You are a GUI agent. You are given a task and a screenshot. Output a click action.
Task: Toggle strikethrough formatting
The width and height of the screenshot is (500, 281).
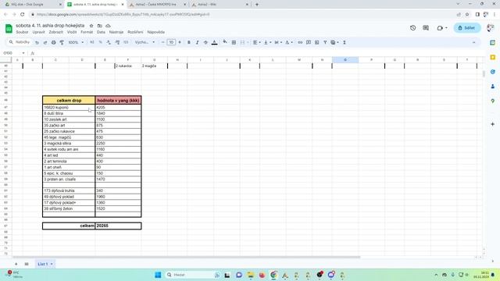205,42
